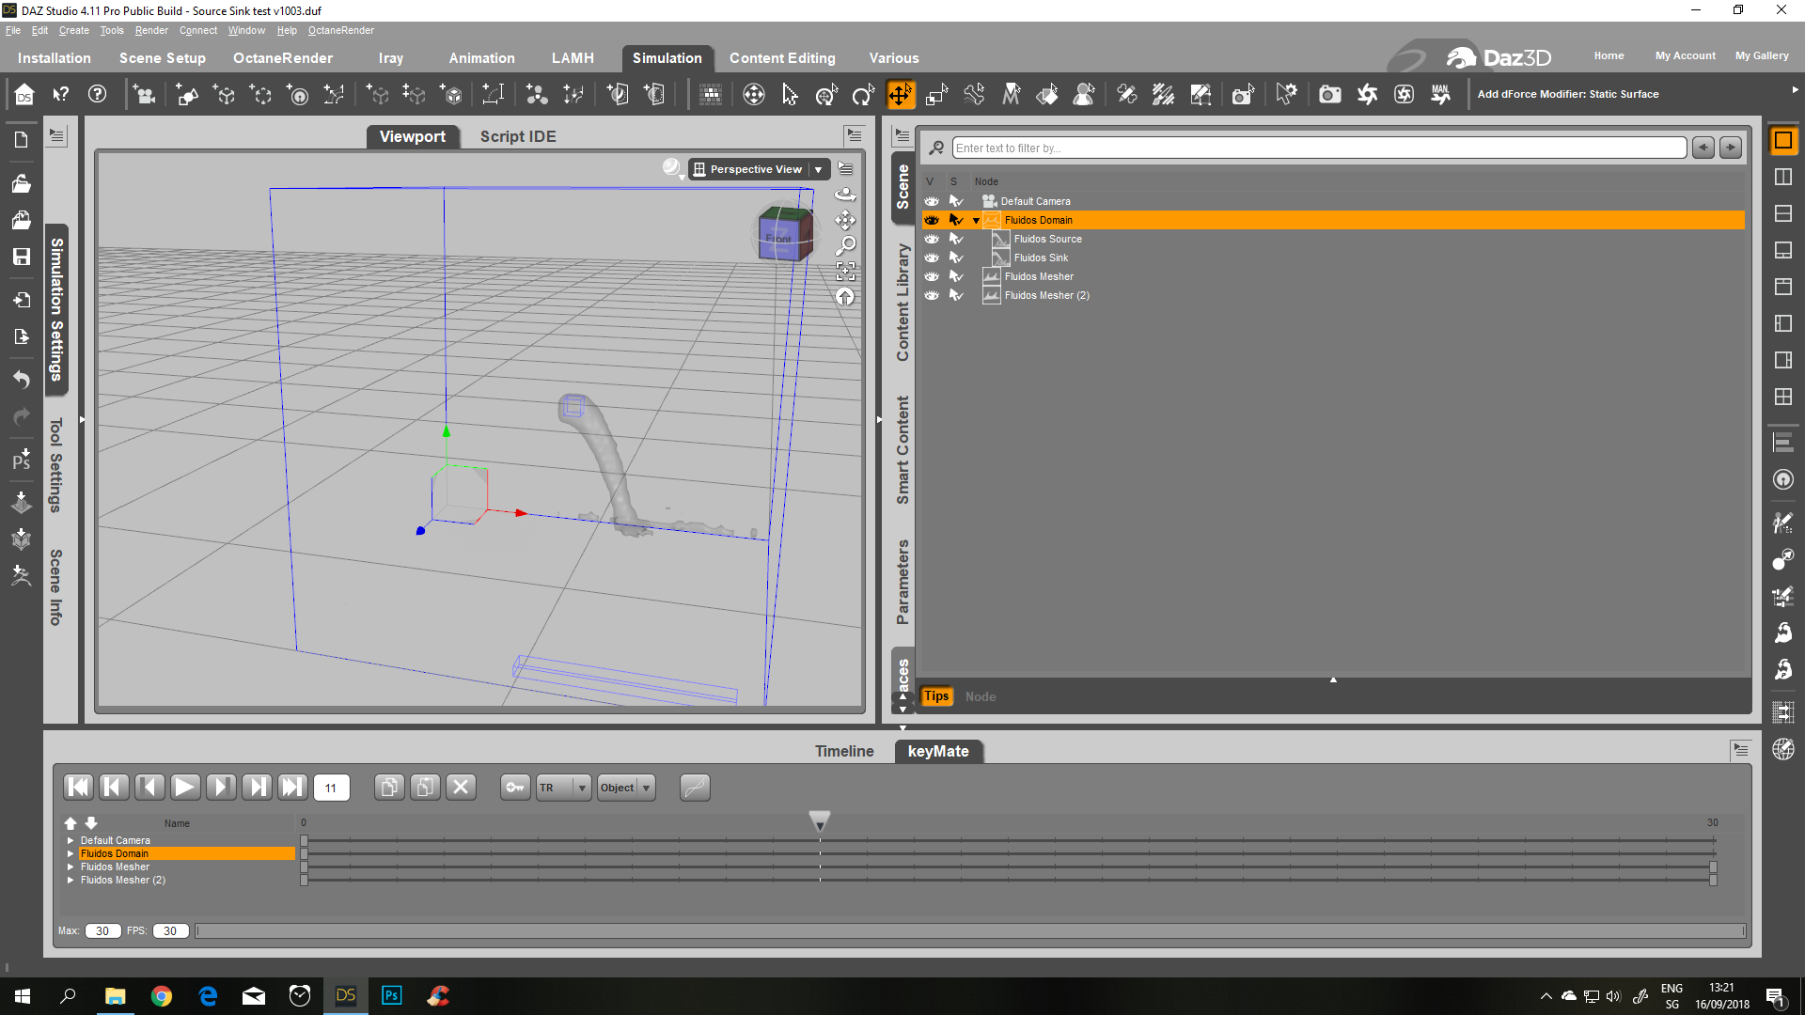
Task: Click the Rotate tool icon
Action: click(862, 94)
